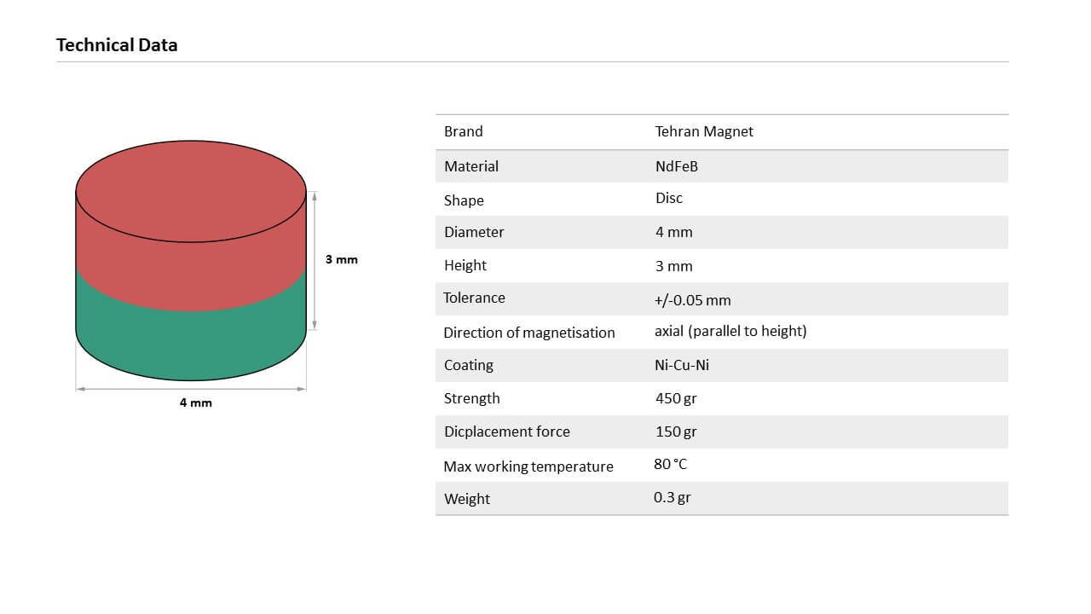Click the "NdFeB" material value
Image resolution: width=1091 pixels, height=614 pixels.
677,166
